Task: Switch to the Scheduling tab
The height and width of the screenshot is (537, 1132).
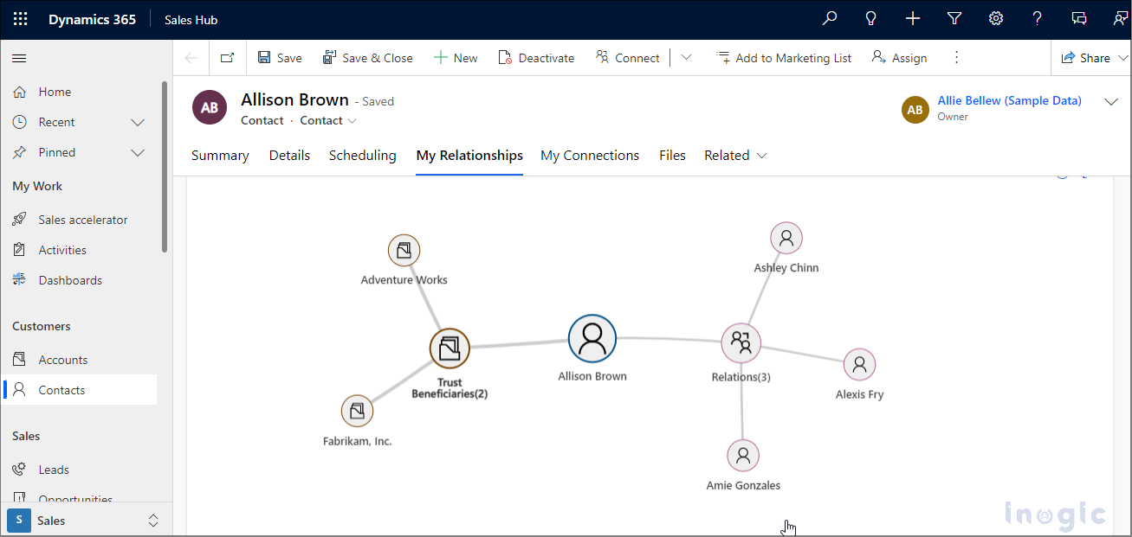Action: coord(362,156)
